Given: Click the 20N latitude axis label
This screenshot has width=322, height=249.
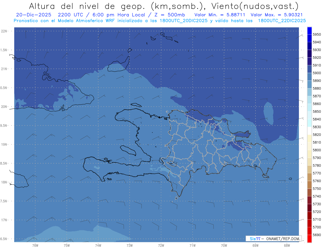Looking at the screenshot, I should [x=4, y=107].
